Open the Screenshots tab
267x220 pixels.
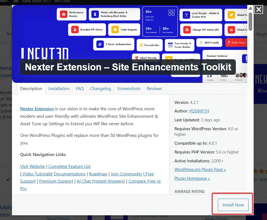pos(129,88)
